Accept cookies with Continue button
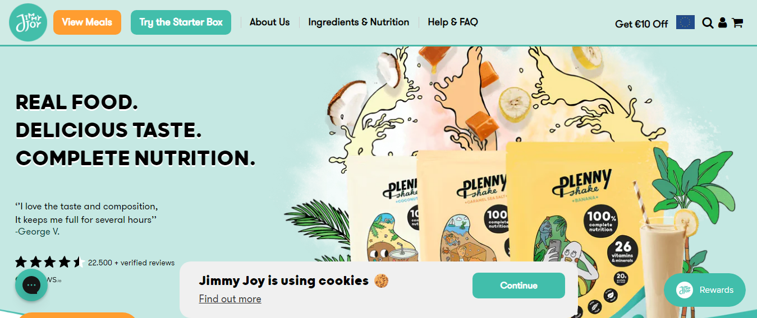The width and height of the screenshot is (757, 318). (x=519, y=286)
